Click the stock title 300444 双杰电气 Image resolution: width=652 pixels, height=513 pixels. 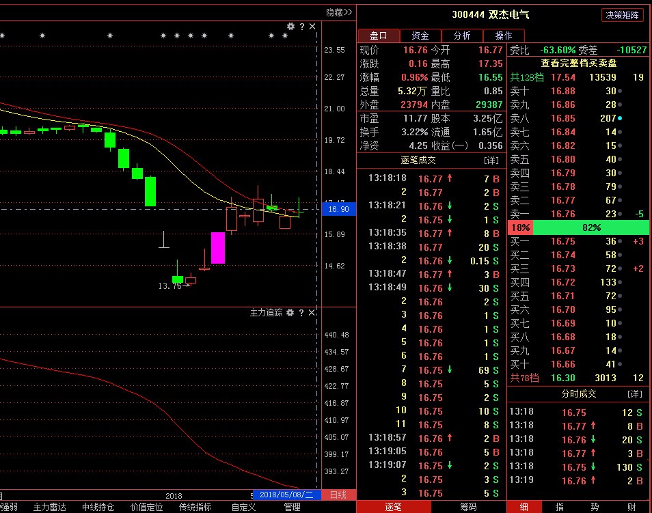pyautogui.click(x=491, y=15)
